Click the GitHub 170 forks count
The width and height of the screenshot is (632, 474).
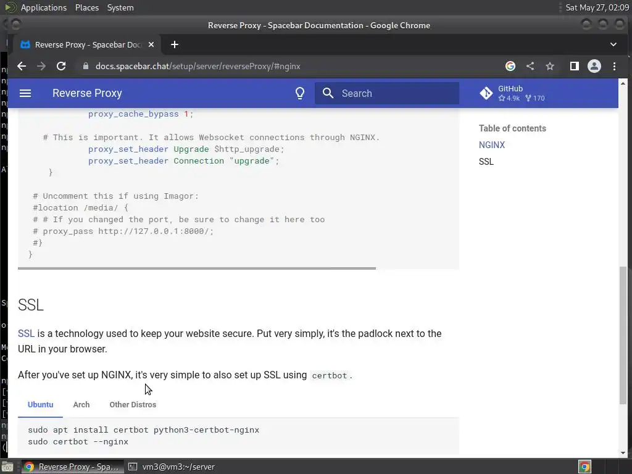[535, 98]
